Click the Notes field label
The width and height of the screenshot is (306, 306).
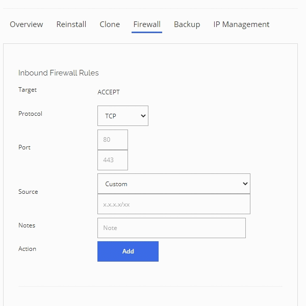coord(27,225)
